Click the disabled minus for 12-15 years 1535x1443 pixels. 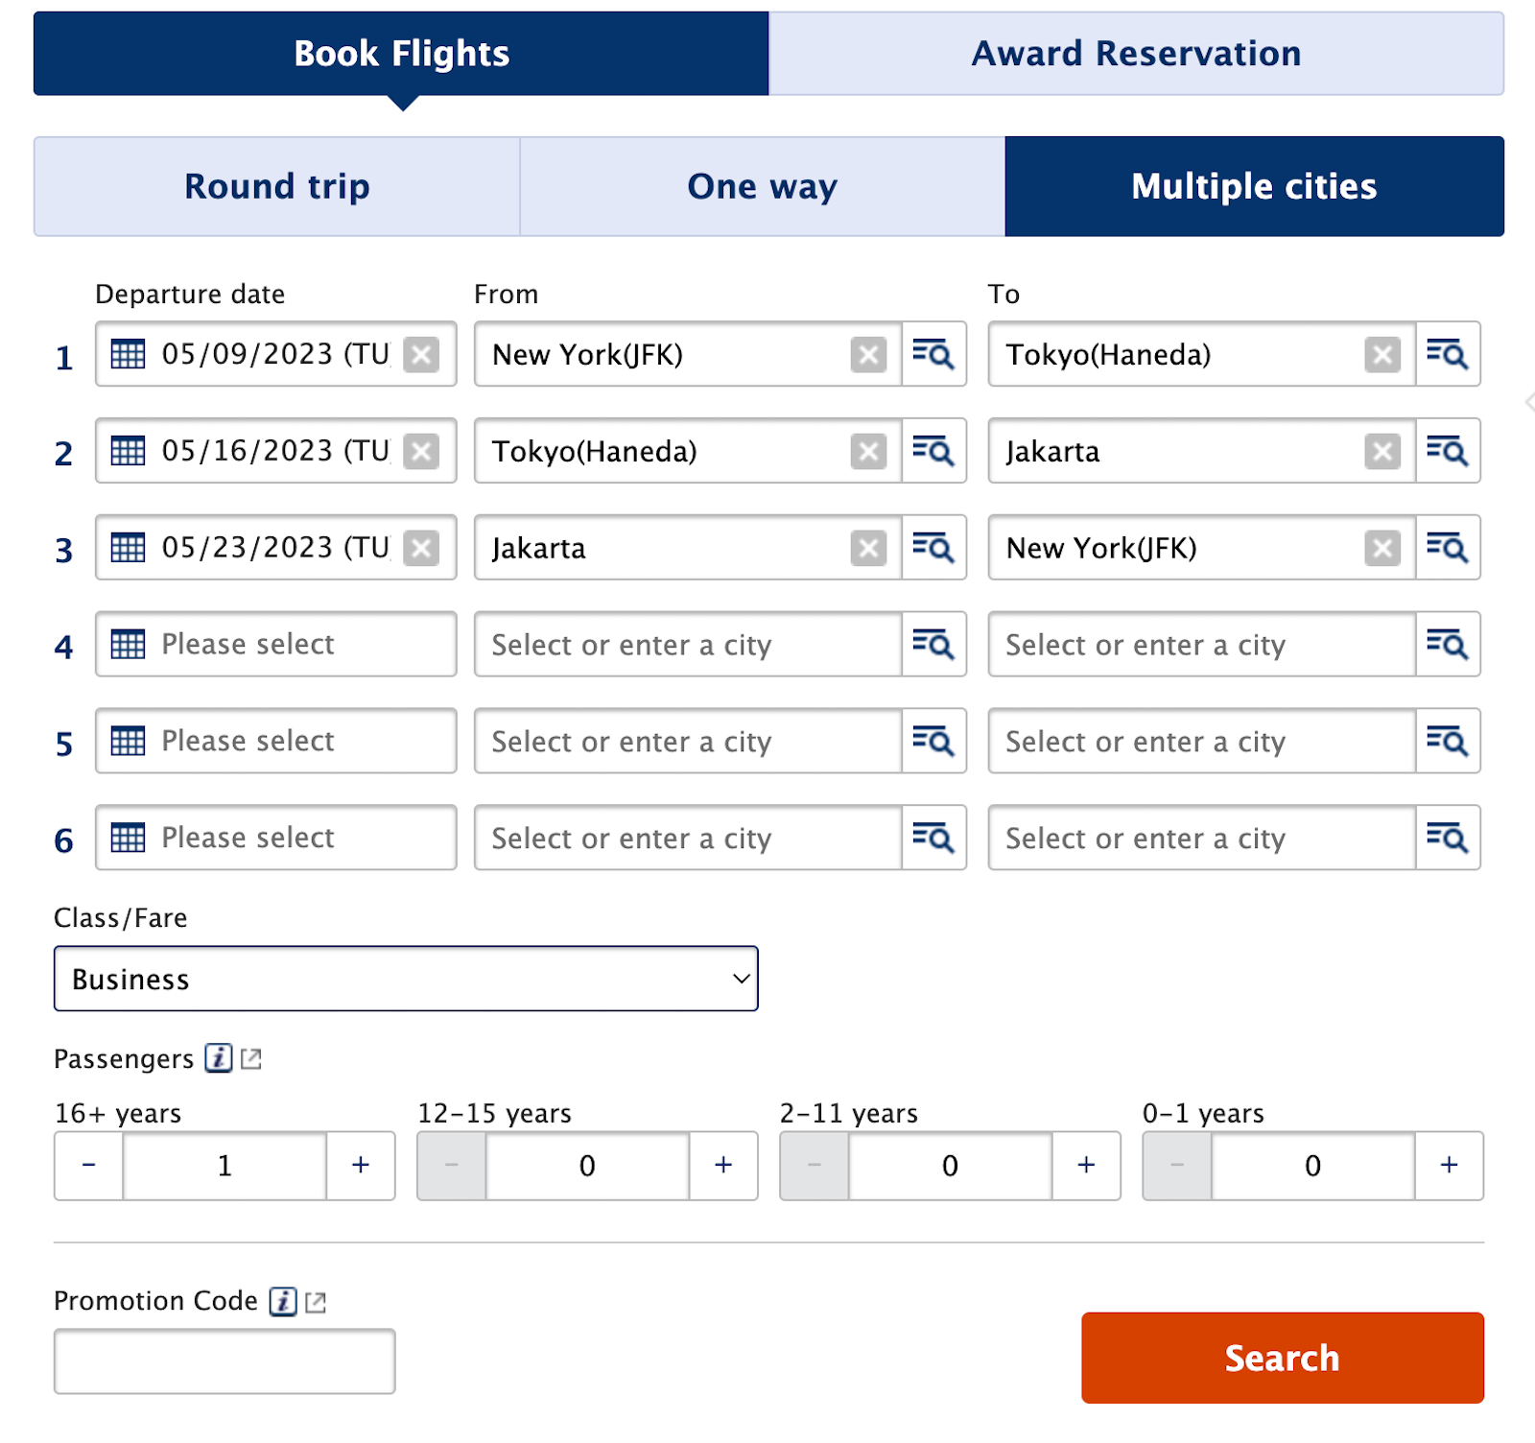(x=451, y=1166)
